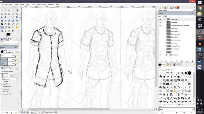Select the Ink tool

[x=9, y=27]
